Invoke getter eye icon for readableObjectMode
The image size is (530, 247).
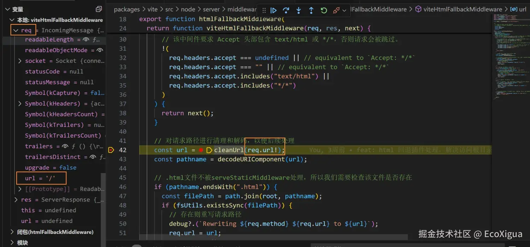[x=100, y=50]
